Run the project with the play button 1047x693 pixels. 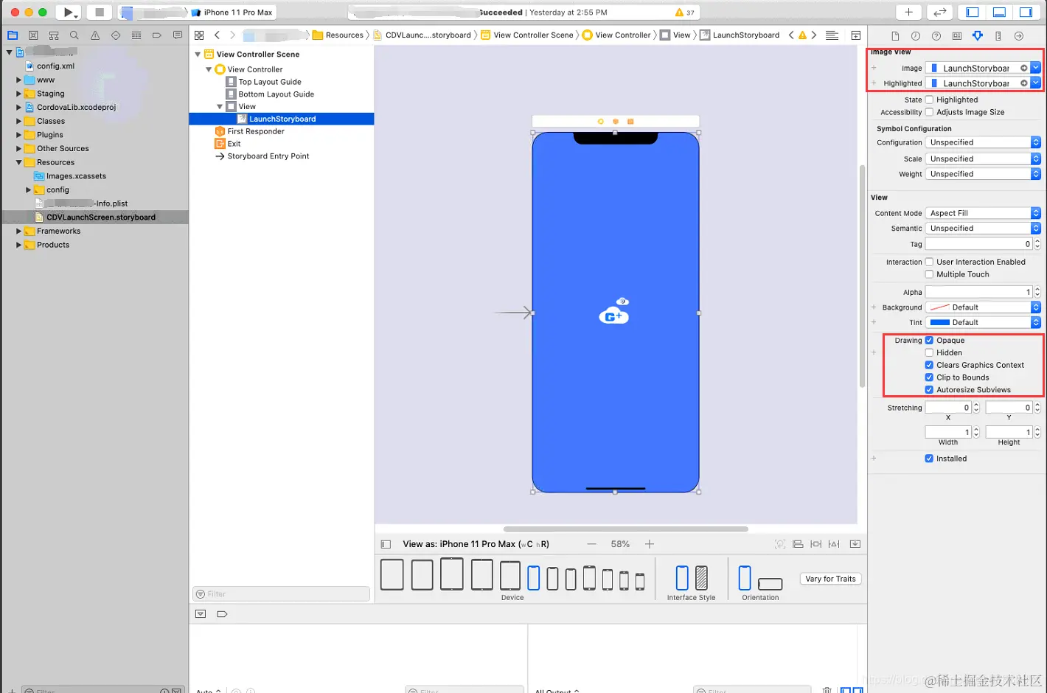click(68, 12)
